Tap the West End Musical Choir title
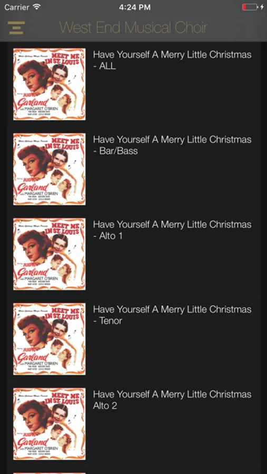The width and height of the screenshot is (267, 474). coord(133,27)
